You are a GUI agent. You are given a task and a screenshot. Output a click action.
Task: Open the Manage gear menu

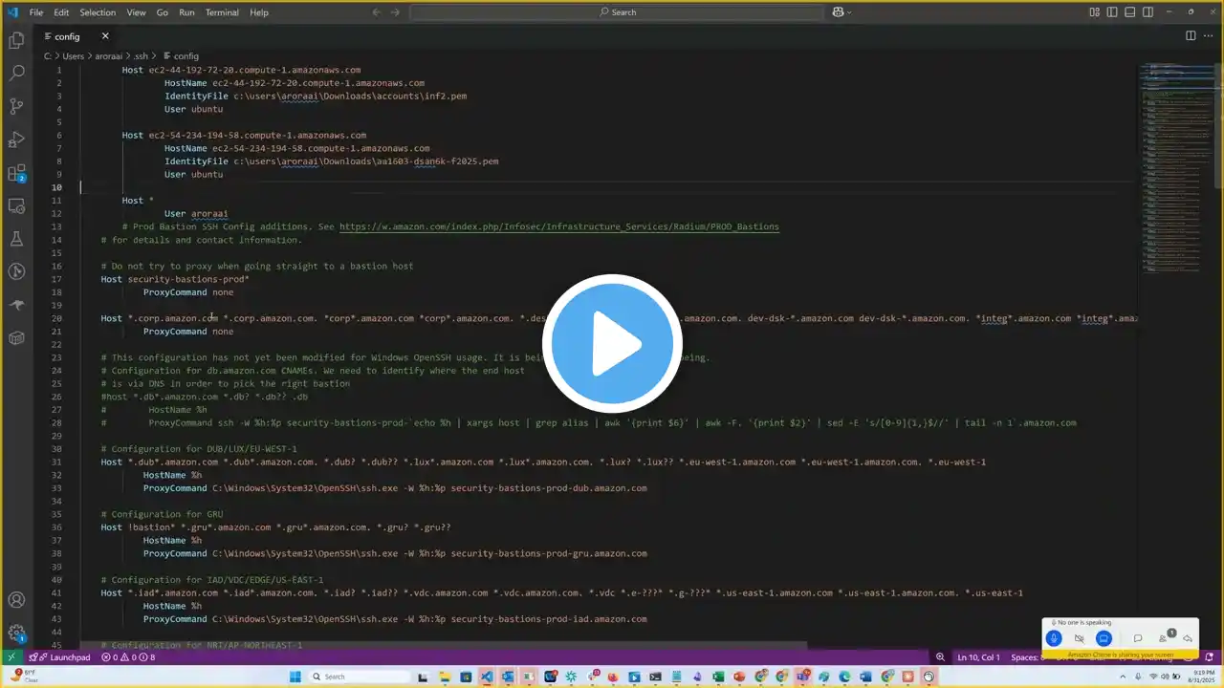(16, 633)
